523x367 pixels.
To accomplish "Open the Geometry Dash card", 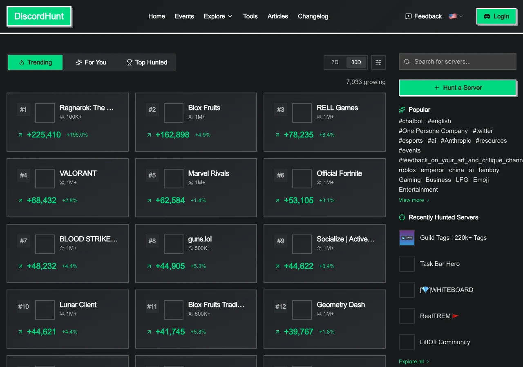I will point(324,319).
